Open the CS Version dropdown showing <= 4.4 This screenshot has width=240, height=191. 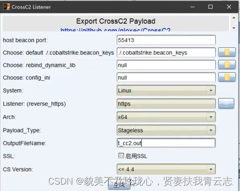tap(166, 169)
